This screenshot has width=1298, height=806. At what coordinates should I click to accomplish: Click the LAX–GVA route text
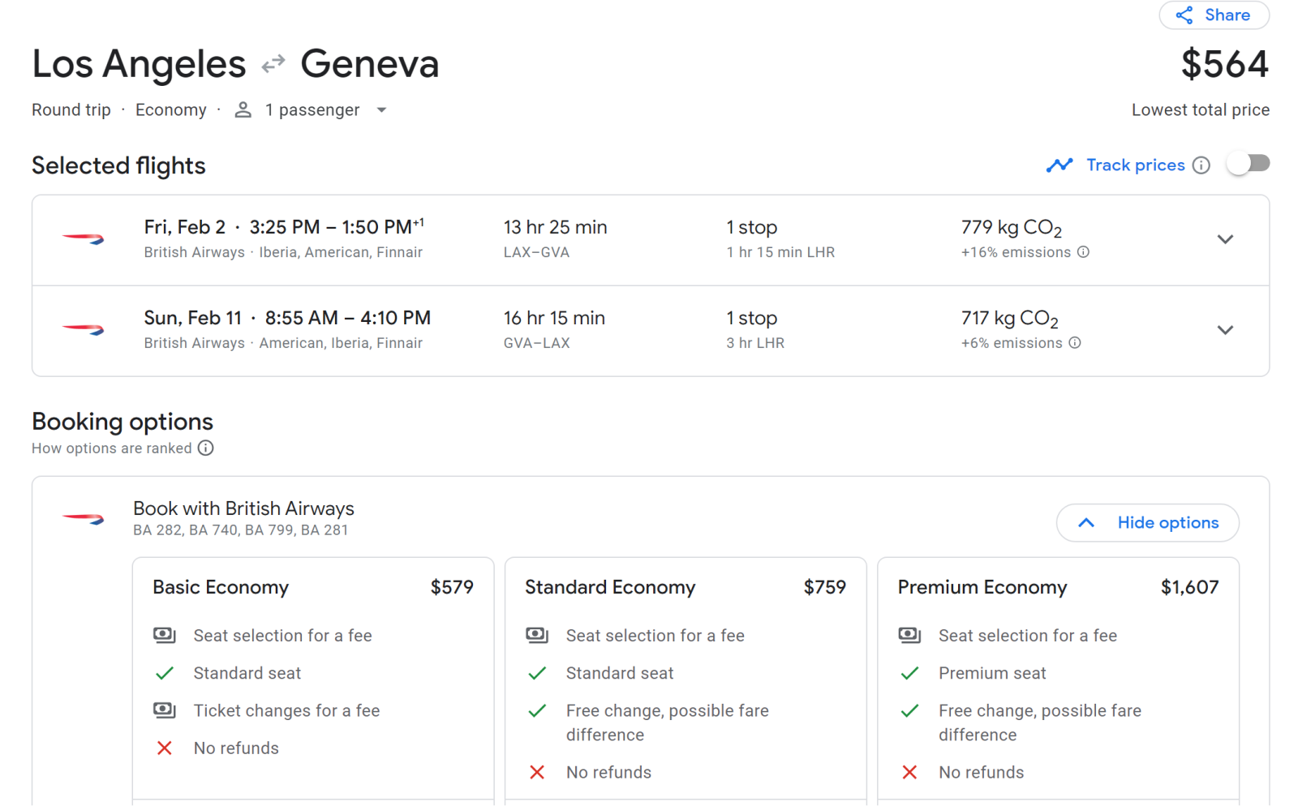(x=536, y=252)
